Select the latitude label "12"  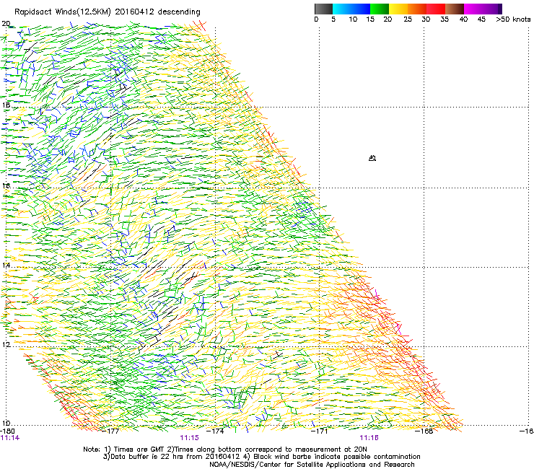6,345
